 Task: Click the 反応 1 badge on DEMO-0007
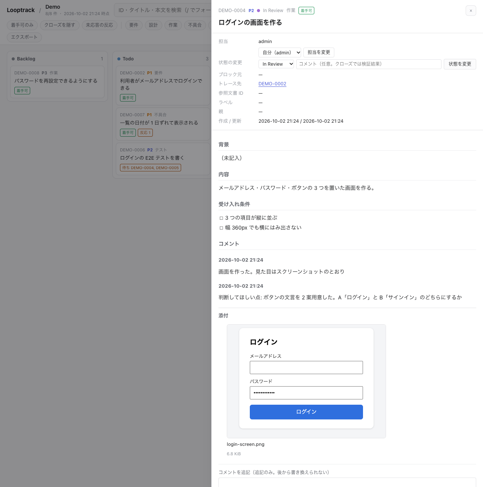(x=145, y=133)
